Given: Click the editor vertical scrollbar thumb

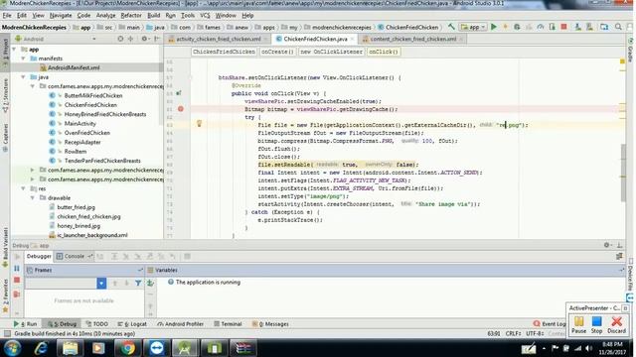Looking at the screenshot, I should coord(623,174).
